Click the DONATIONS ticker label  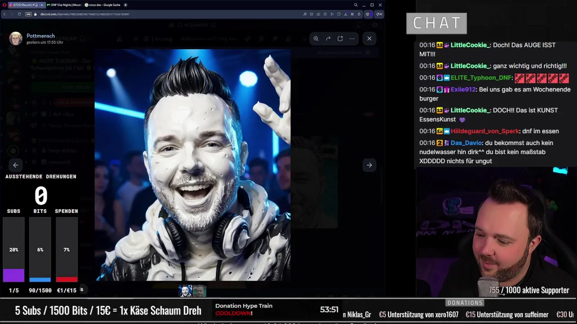click(x=465, y=303)
